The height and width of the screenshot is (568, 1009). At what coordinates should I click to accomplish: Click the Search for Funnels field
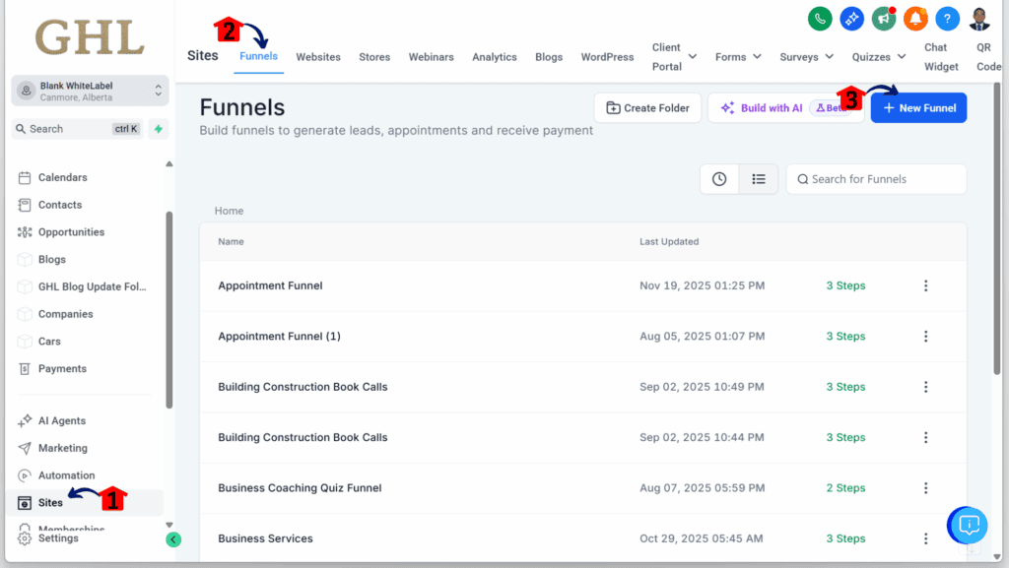click(x=875, y=178)
